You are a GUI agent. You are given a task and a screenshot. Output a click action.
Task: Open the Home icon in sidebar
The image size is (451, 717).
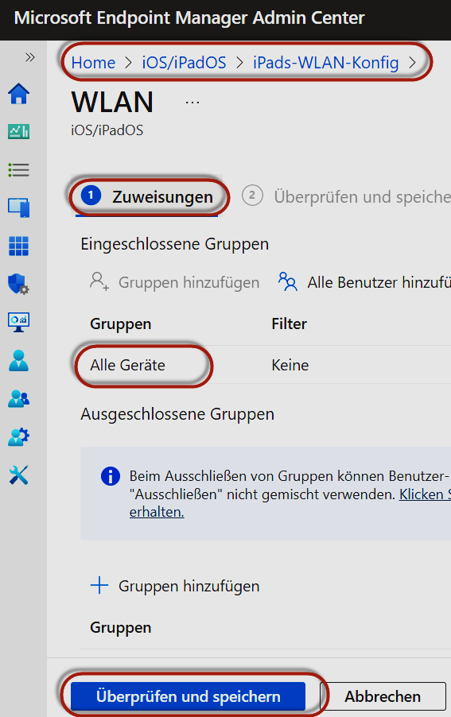pyautogui.click(x=19, y=94)
